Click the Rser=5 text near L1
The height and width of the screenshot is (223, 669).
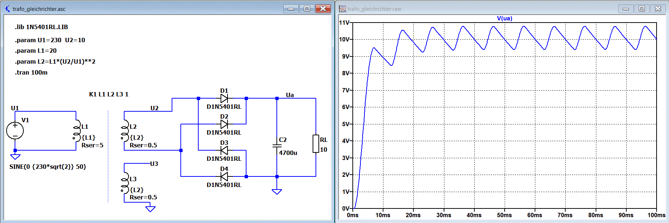92,145
